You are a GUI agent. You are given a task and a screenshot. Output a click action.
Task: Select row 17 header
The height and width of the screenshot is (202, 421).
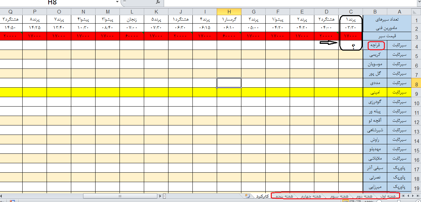click(416, 168)
